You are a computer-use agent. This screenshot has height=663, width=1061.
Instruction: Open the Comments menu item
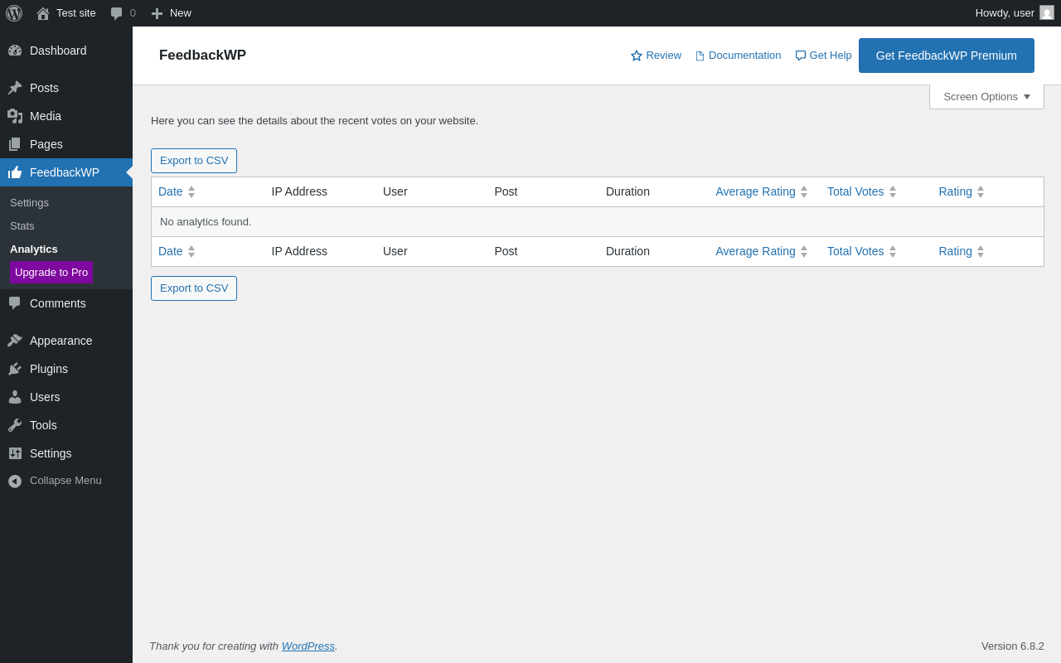click(66, 303)
